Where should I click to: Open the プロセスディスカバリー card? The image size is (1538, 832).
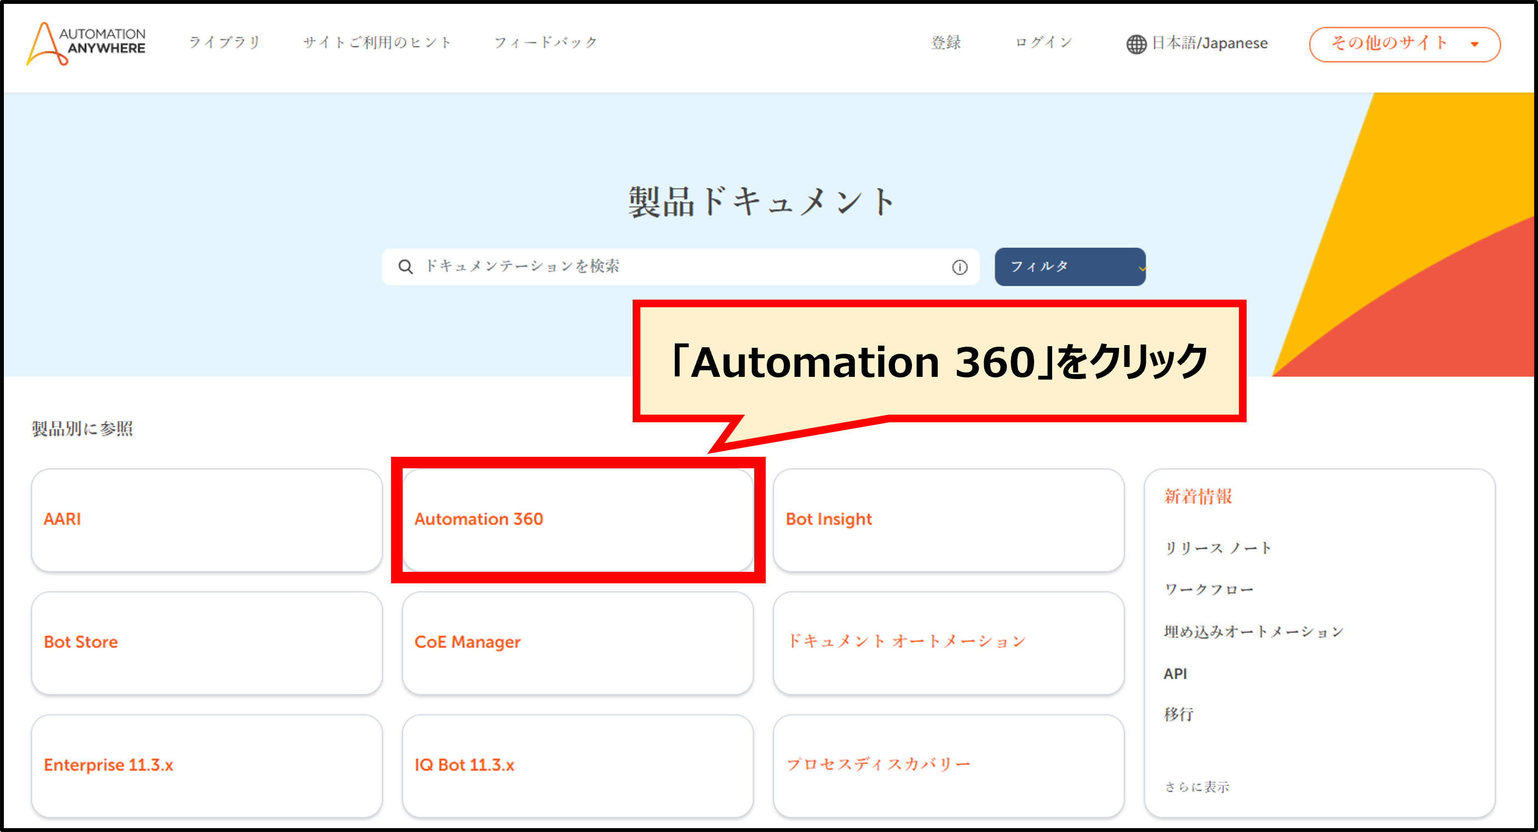tap(949, 766)
